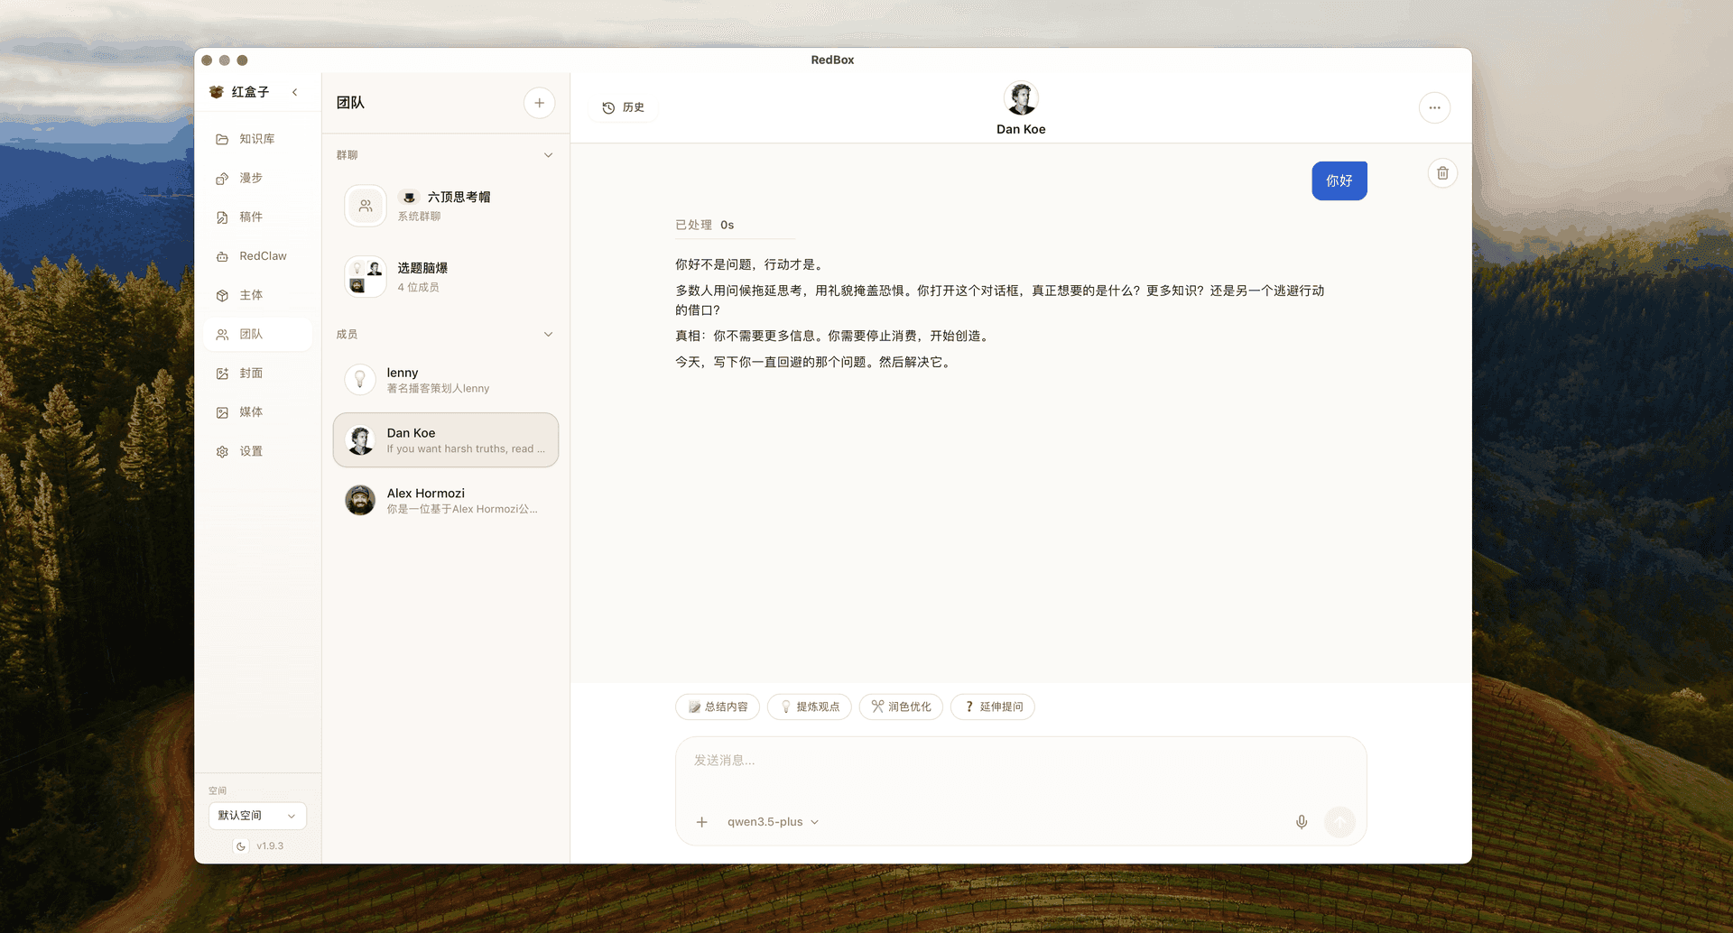Enable the 提炼观点 quick action
1733x933 pixels.
coord(809,707)
